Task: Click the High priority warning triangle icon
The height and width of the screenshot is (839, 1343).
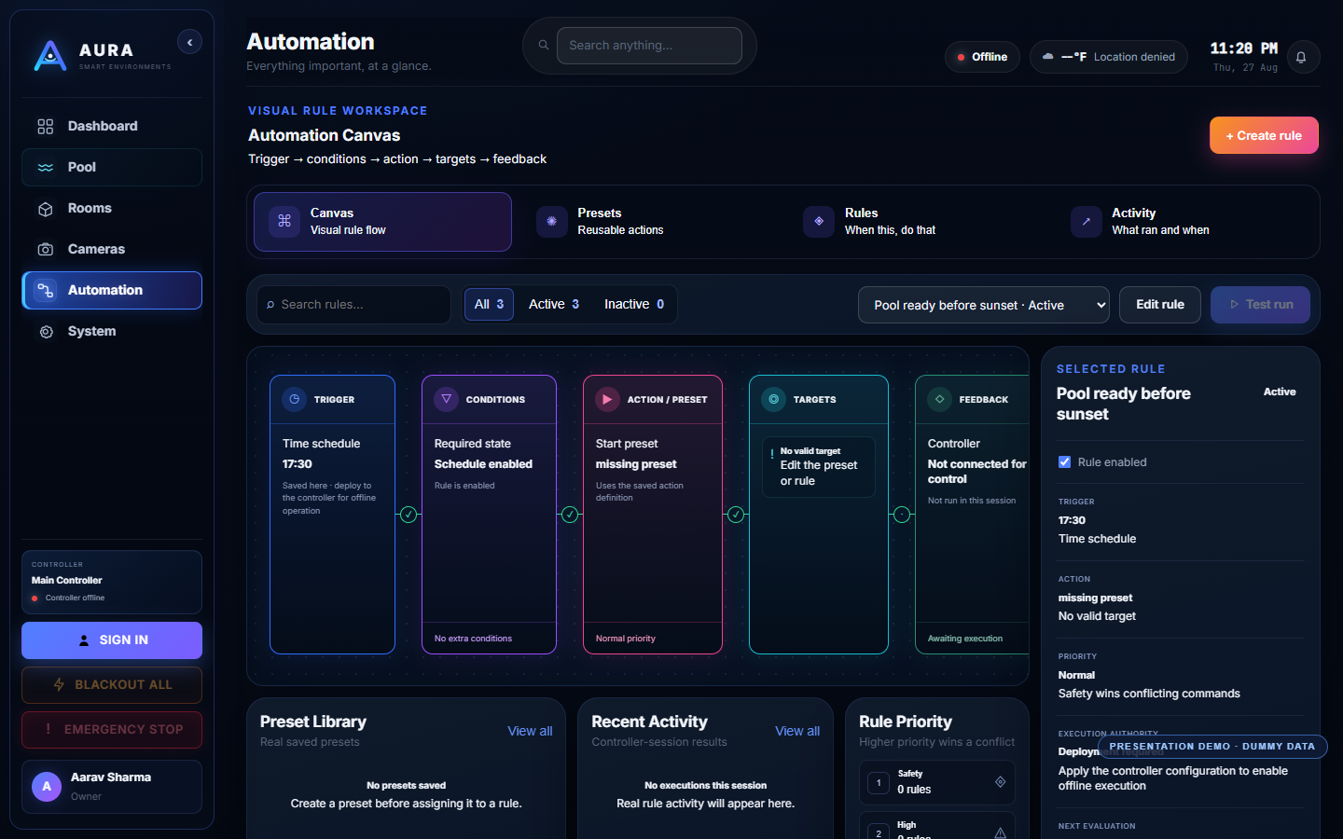Action: tap(1000, 832)
